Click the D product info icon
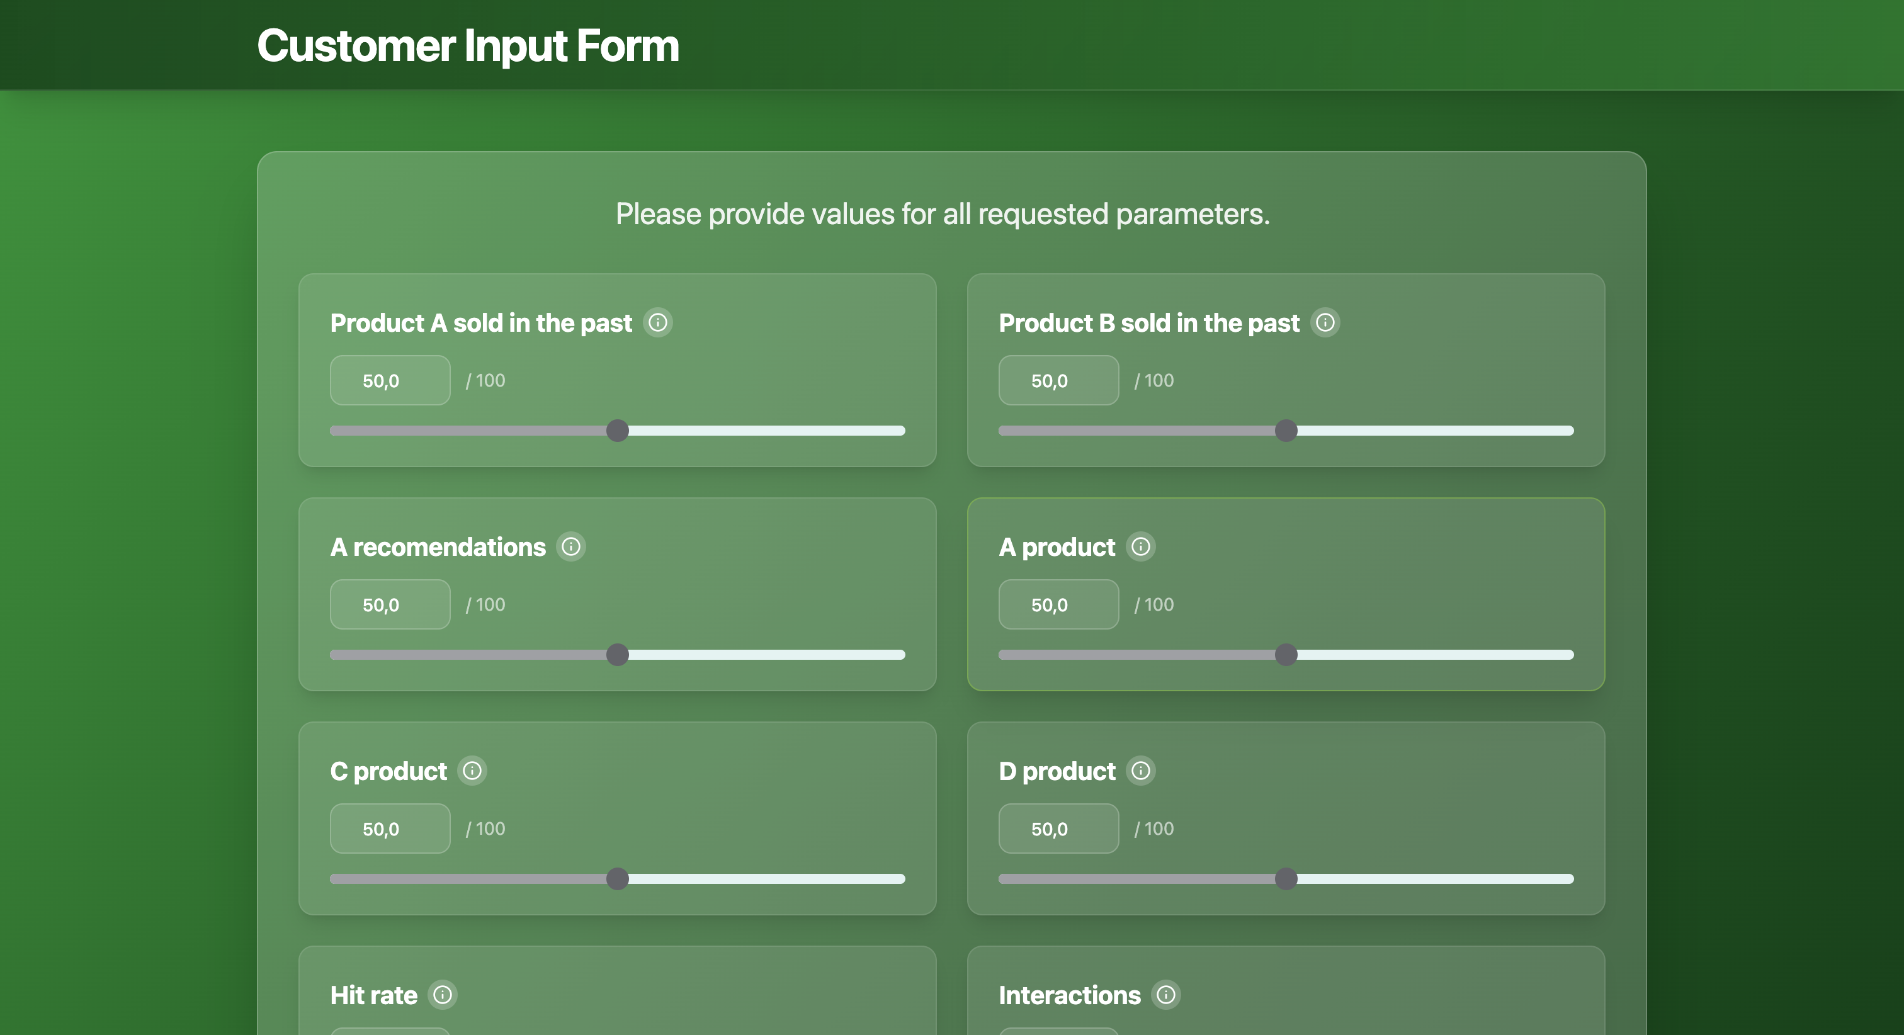Viewport: 1904px width, 1035px height. pos(1140,771)
